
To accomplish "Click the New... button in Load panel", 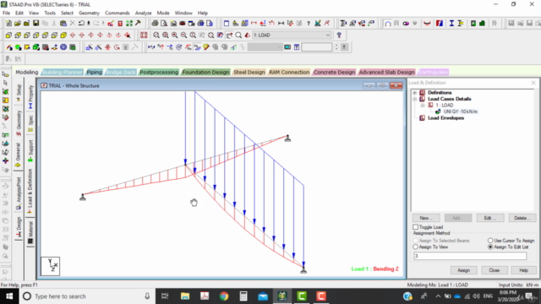I will pos(426,218).
